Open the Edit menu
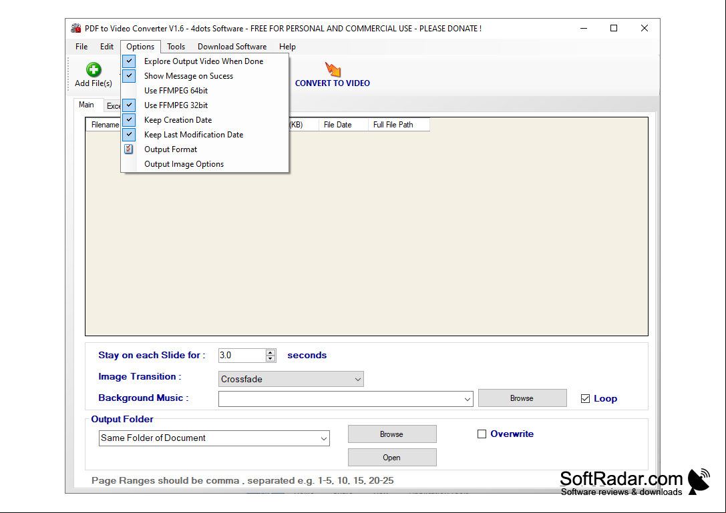Viewport: 726px width, 513px height. pyautogui.click(x=107, y=47)
